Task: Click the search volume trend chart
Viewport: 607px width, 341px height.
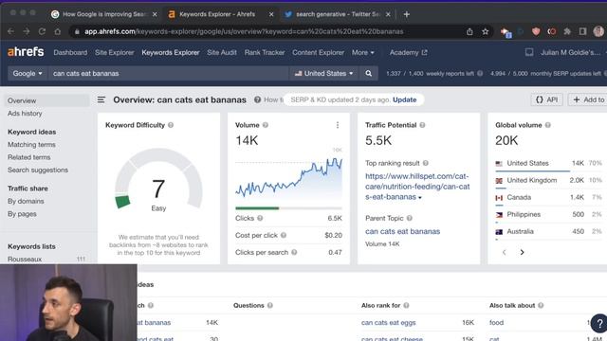Action: (288, 178)
